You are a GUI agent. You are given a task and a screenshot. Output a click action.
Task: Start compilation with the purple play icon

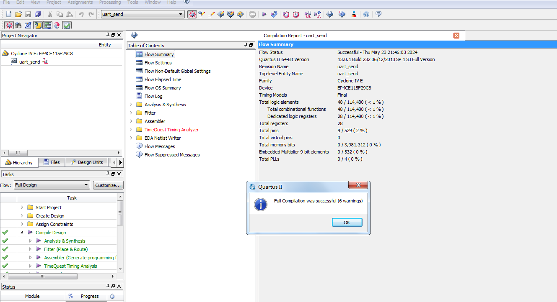click(264, 14)
